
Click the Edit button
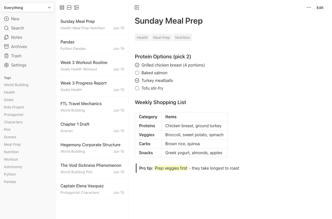coord(320,8)
